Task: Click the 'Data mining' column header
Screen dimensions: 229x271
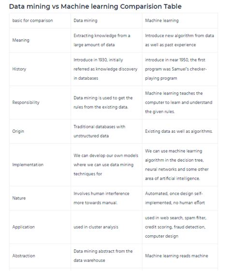Action: point(86,21)
